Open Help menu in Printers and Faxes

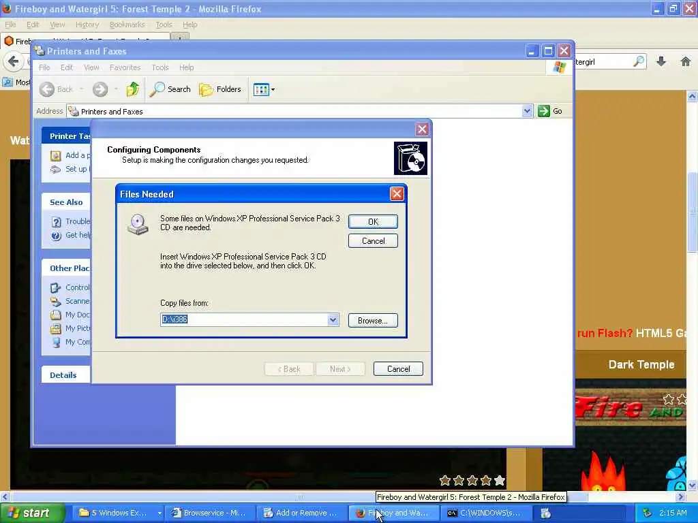[187, 67]
